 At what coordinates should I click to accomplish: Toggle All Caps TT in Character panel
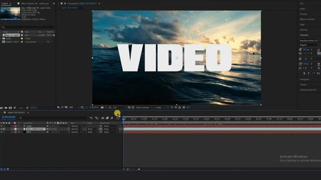313,73
